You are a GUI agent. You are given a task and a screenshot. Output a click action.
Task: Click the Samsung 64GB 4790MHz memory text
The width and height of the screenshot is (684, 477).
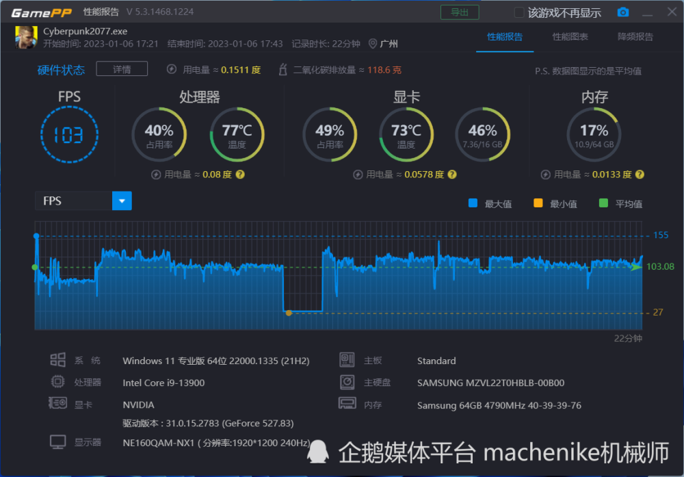coord(499,405)
